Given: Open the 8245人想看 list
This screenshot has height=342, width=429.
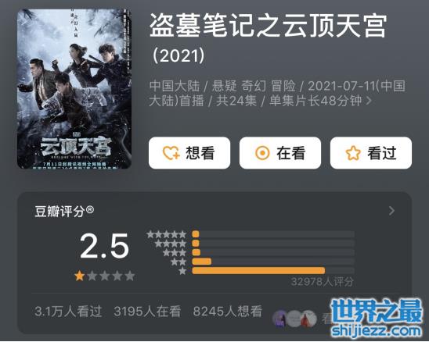Looking at the screenshot, I should pos(227,311).
